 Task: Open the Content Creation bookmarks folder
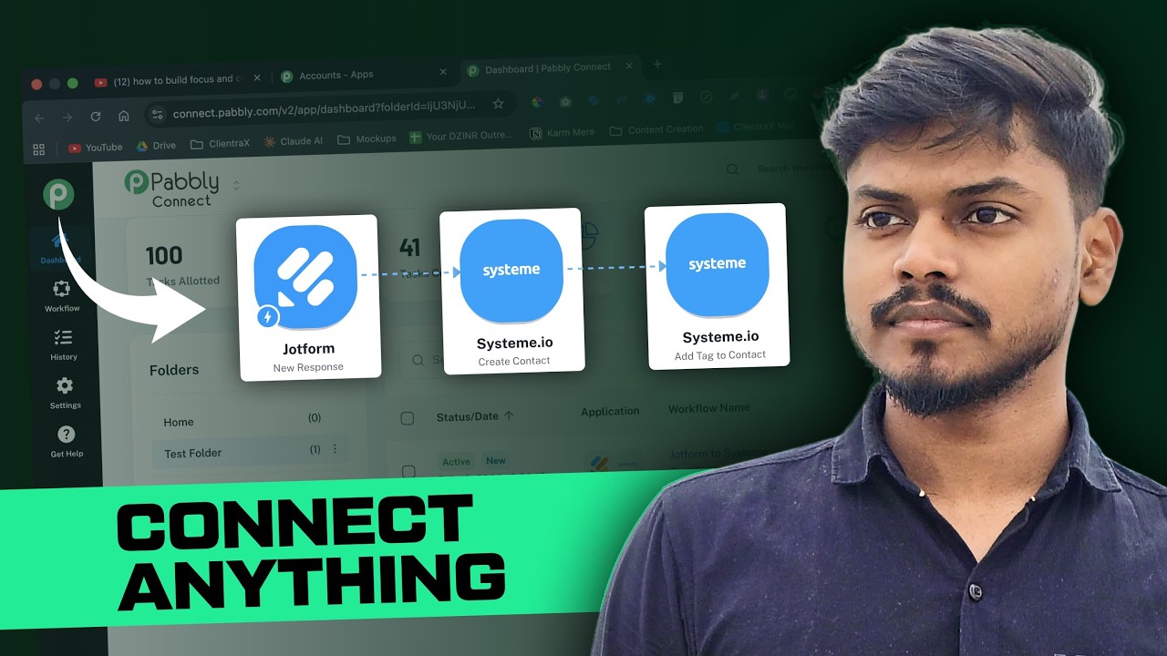pos(656,129)
